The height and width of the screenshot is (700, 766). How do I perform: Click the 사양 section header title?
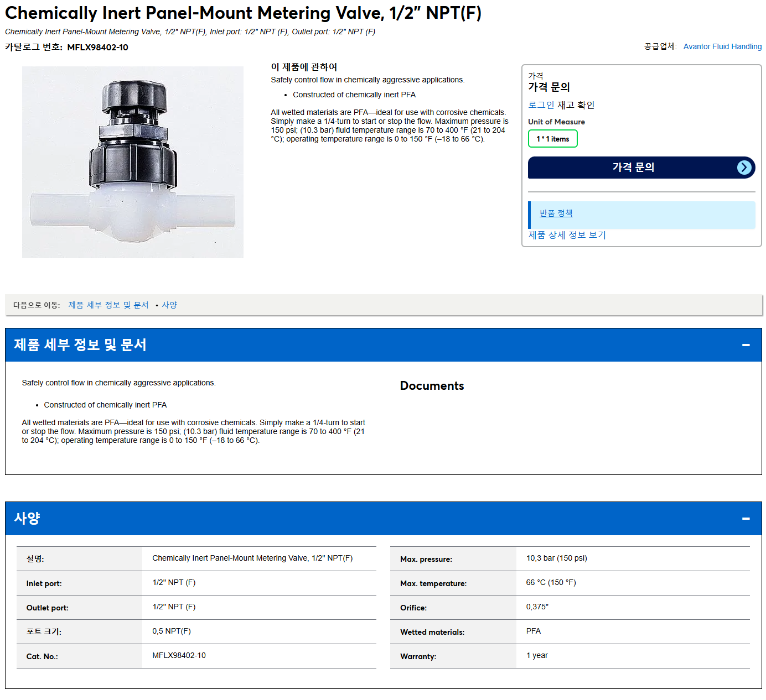click(x=27, y=519)
